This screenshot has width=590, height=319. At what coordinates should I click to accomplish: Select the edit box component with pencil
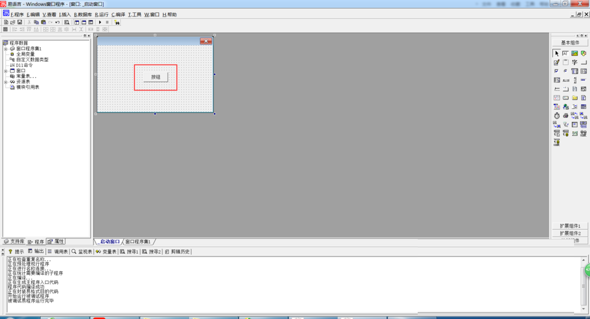557,62
